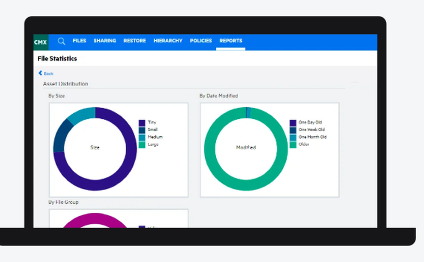424x262 pixels.
Task: Open the POLICIES tab
Action: pyautogui.click(x=201, y=41)
